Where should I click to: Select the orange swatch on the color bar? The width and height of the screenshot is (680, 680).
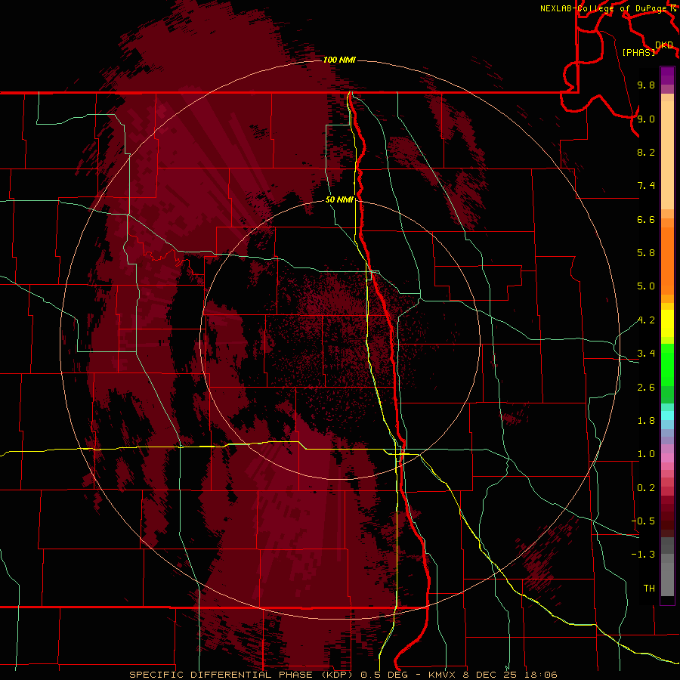[667, 260]
